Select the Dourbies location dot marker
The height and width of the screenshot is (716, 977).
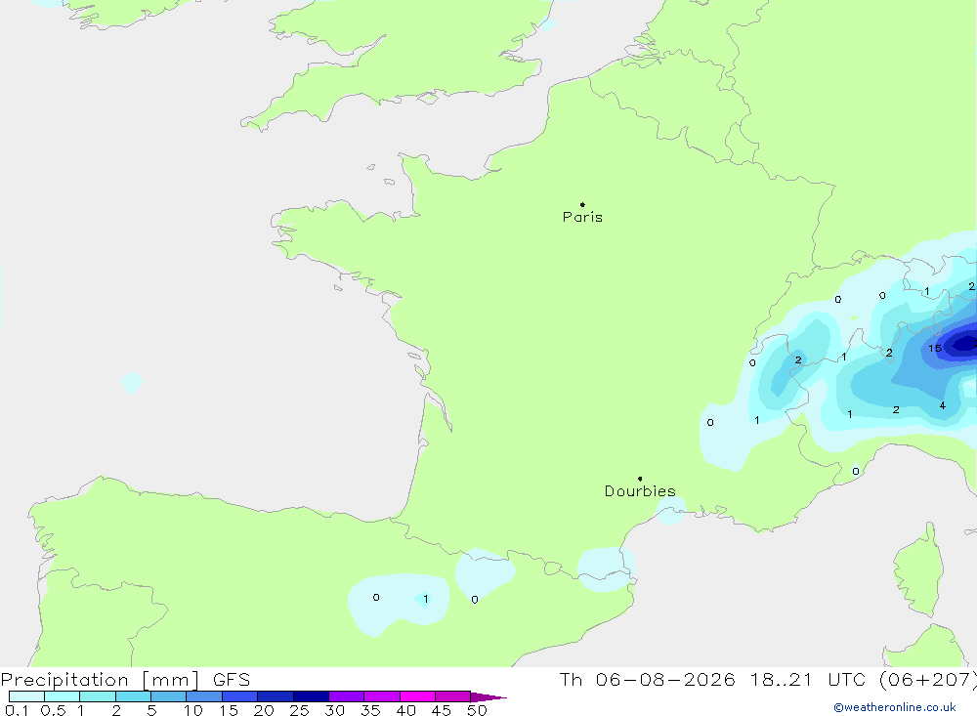tap(640, 479)
